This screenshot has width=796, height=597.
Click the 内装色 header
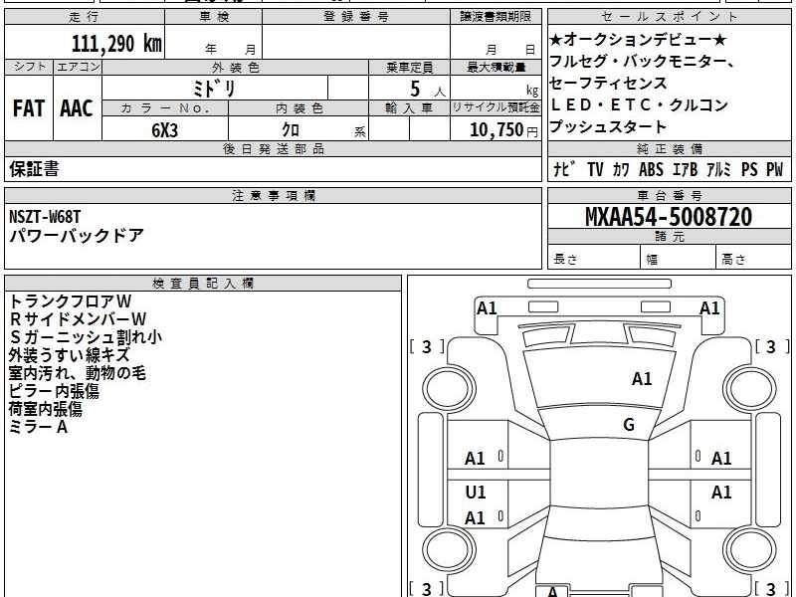pyautogui.click(x=298, y=108)
